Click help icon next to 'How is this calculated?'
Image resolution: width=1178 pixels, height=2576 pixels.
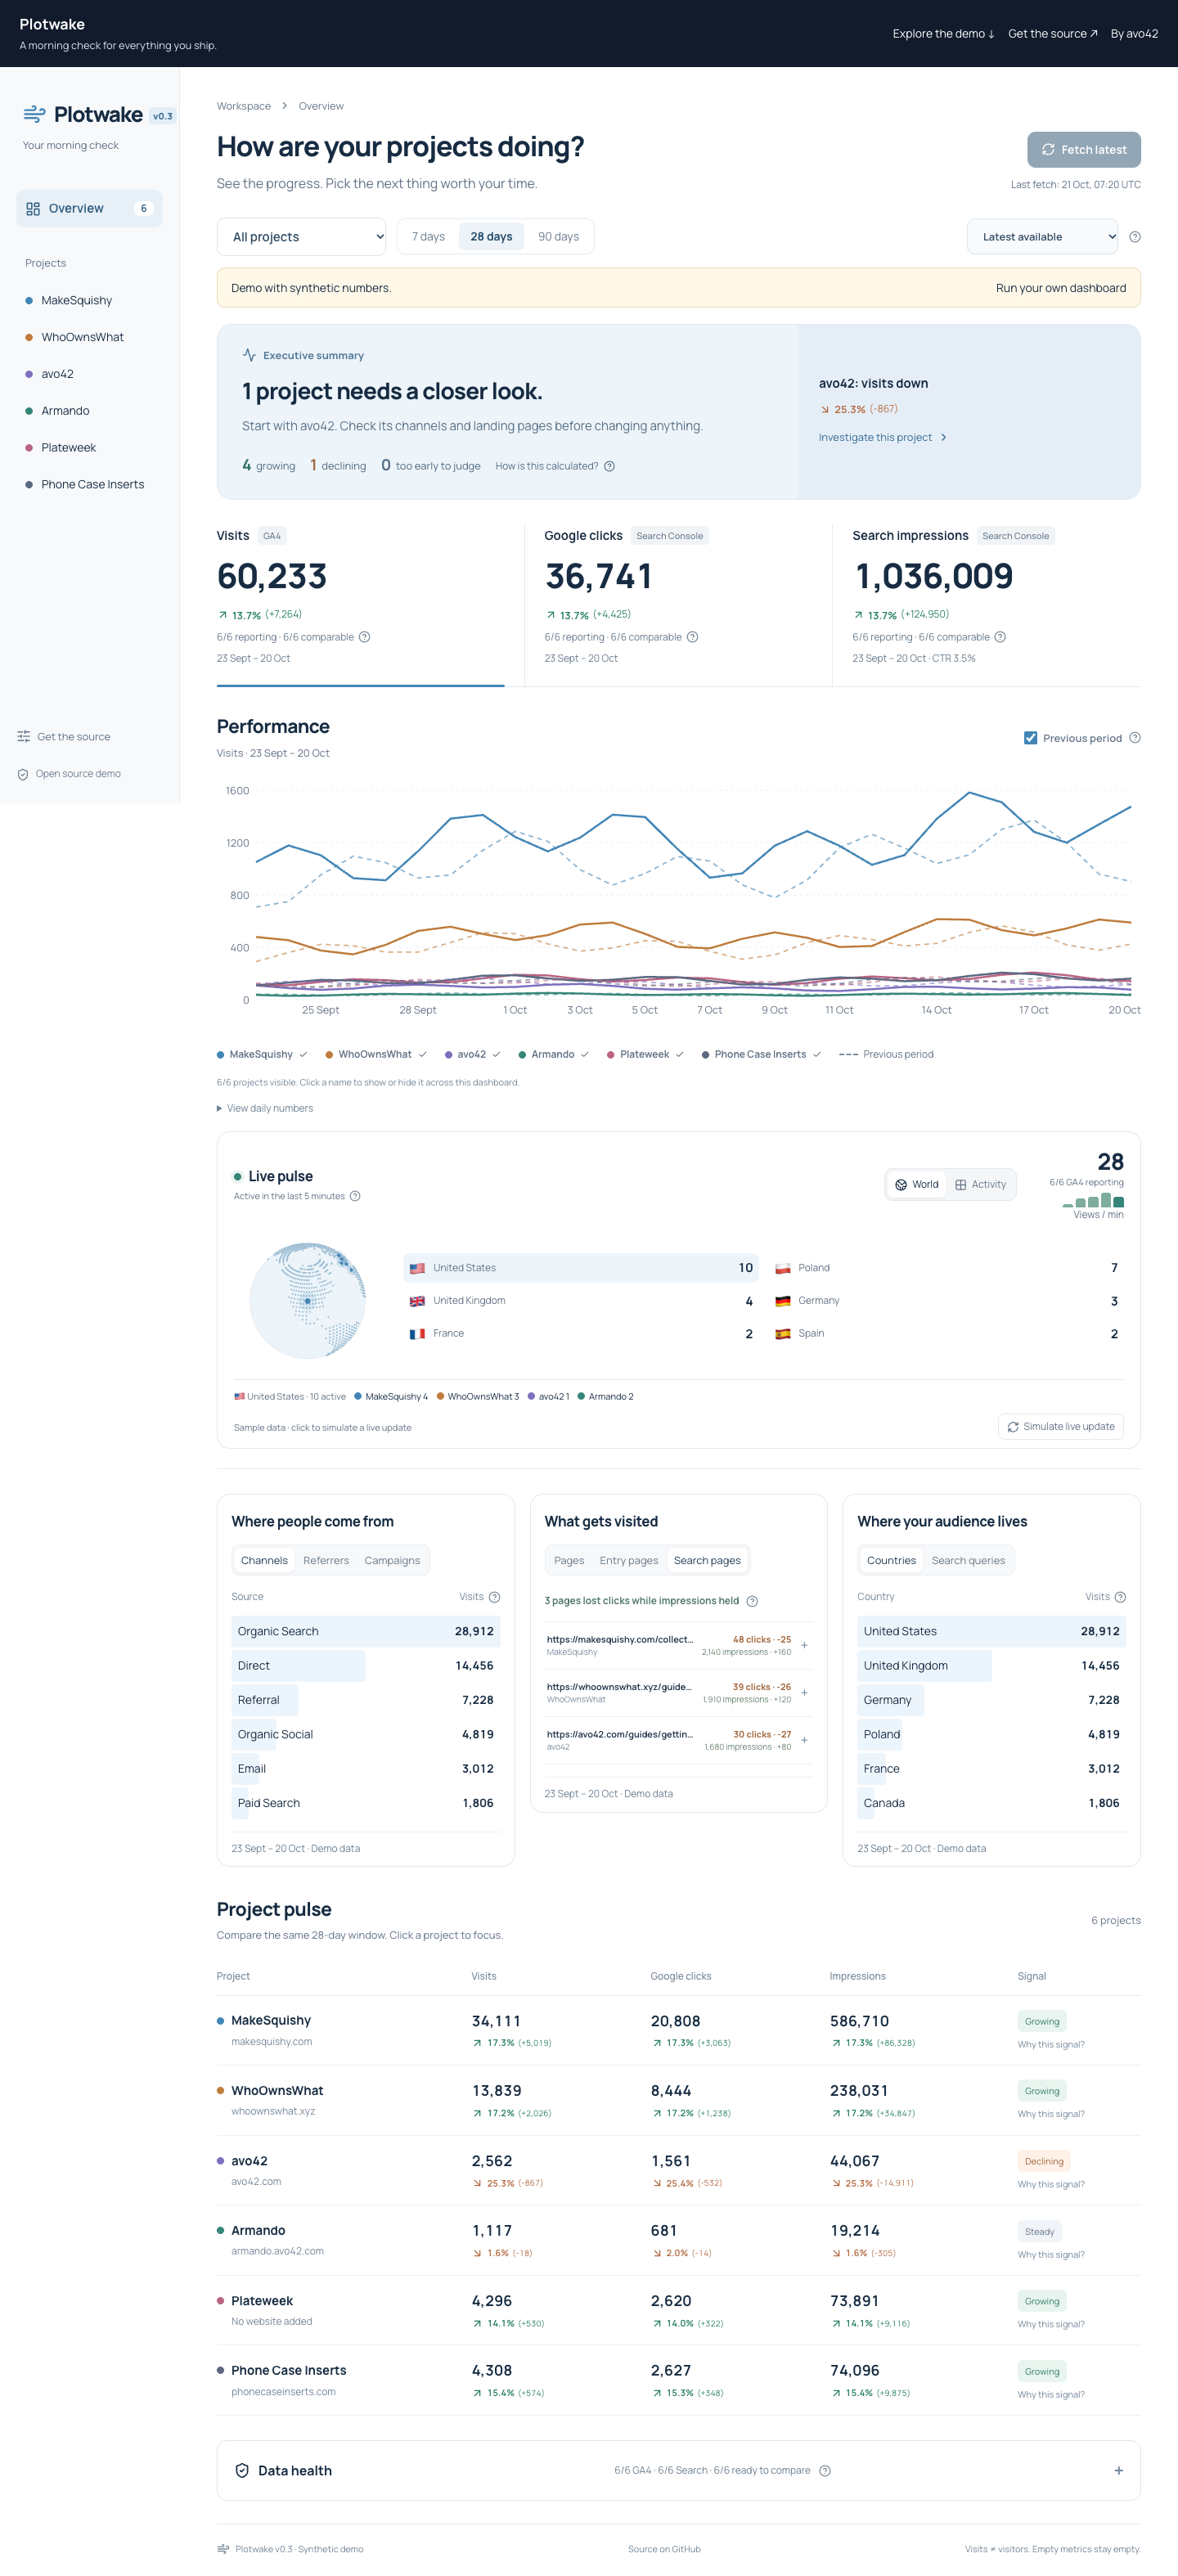click(x=609, y=466)
